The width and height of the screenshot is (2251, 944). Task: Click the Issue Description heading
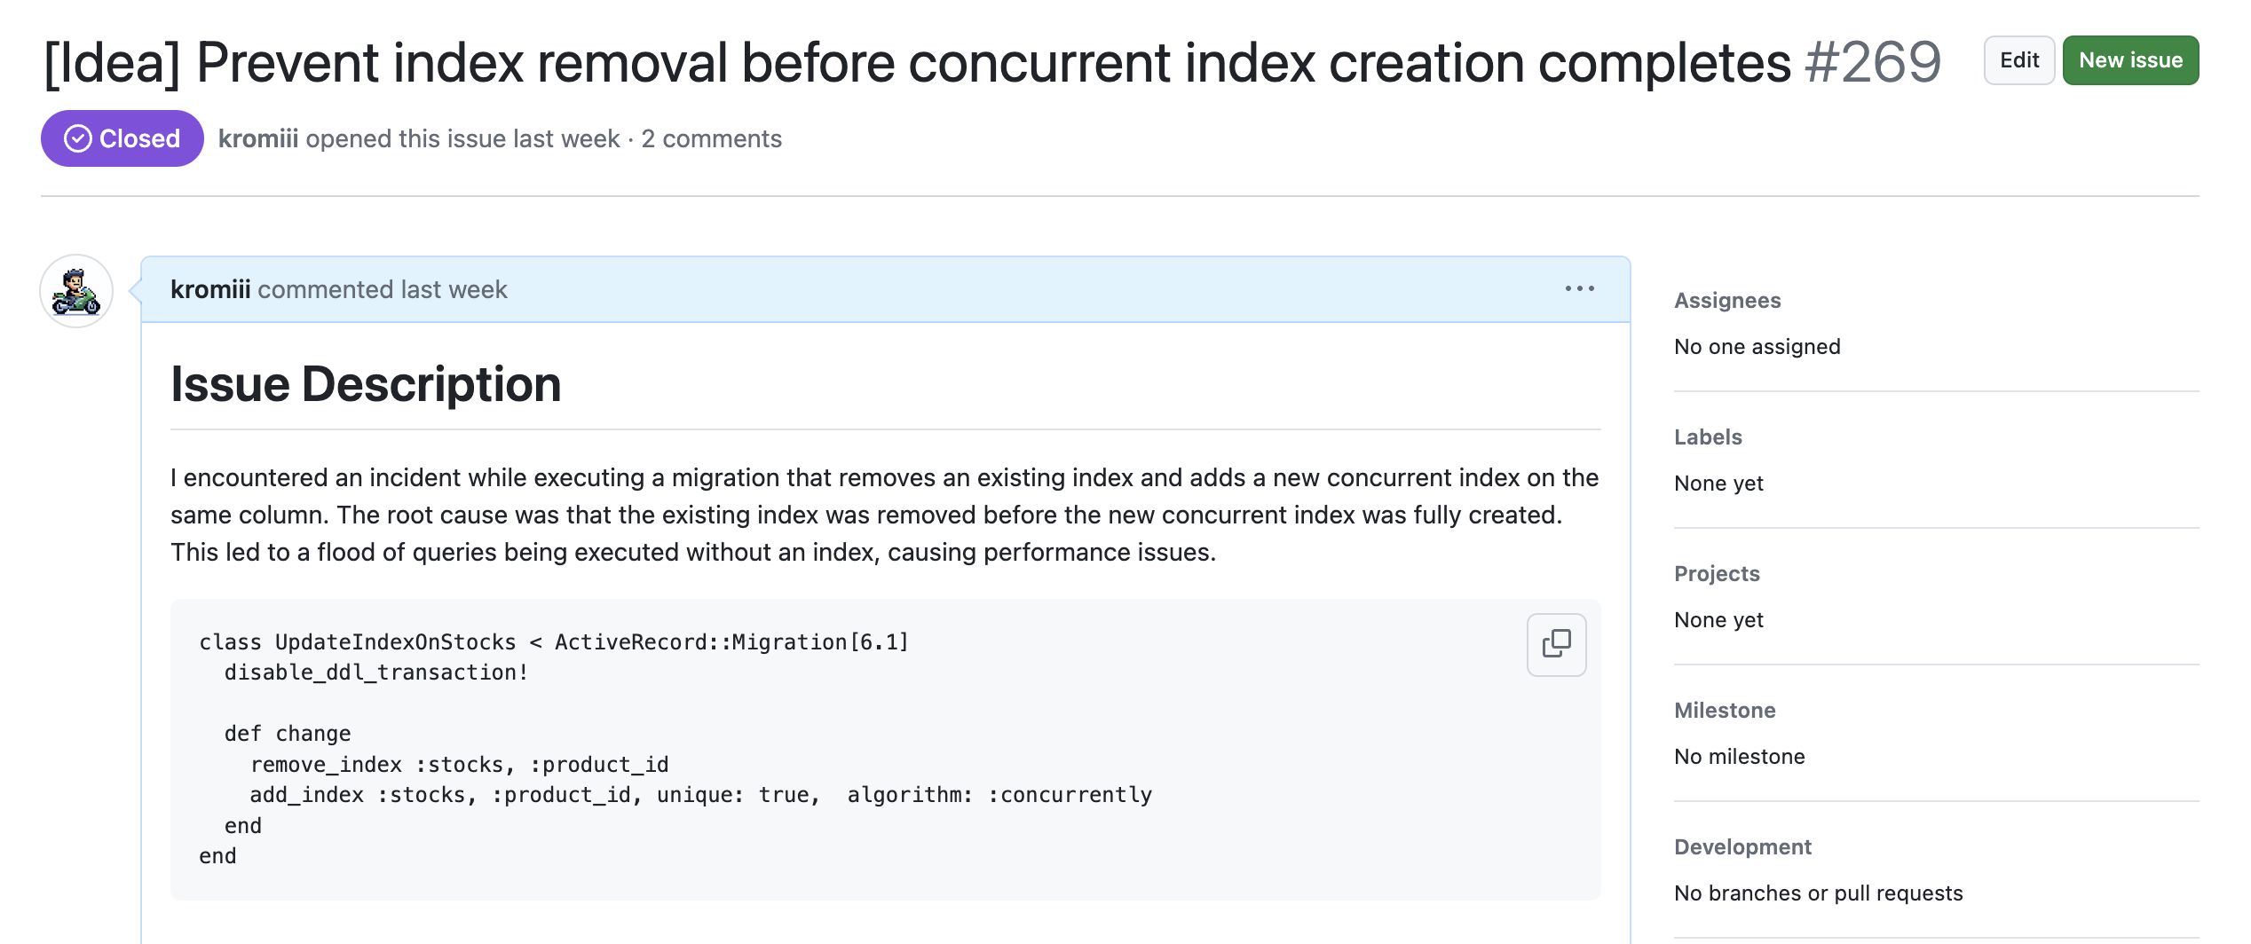pos(366,384)
